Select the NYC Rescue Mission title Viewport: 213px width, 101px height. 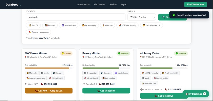tap(36, 54)
